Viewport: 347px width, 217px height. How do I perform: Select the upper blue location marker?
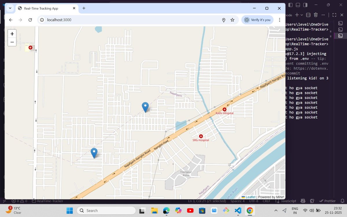[x=145, y=107]
